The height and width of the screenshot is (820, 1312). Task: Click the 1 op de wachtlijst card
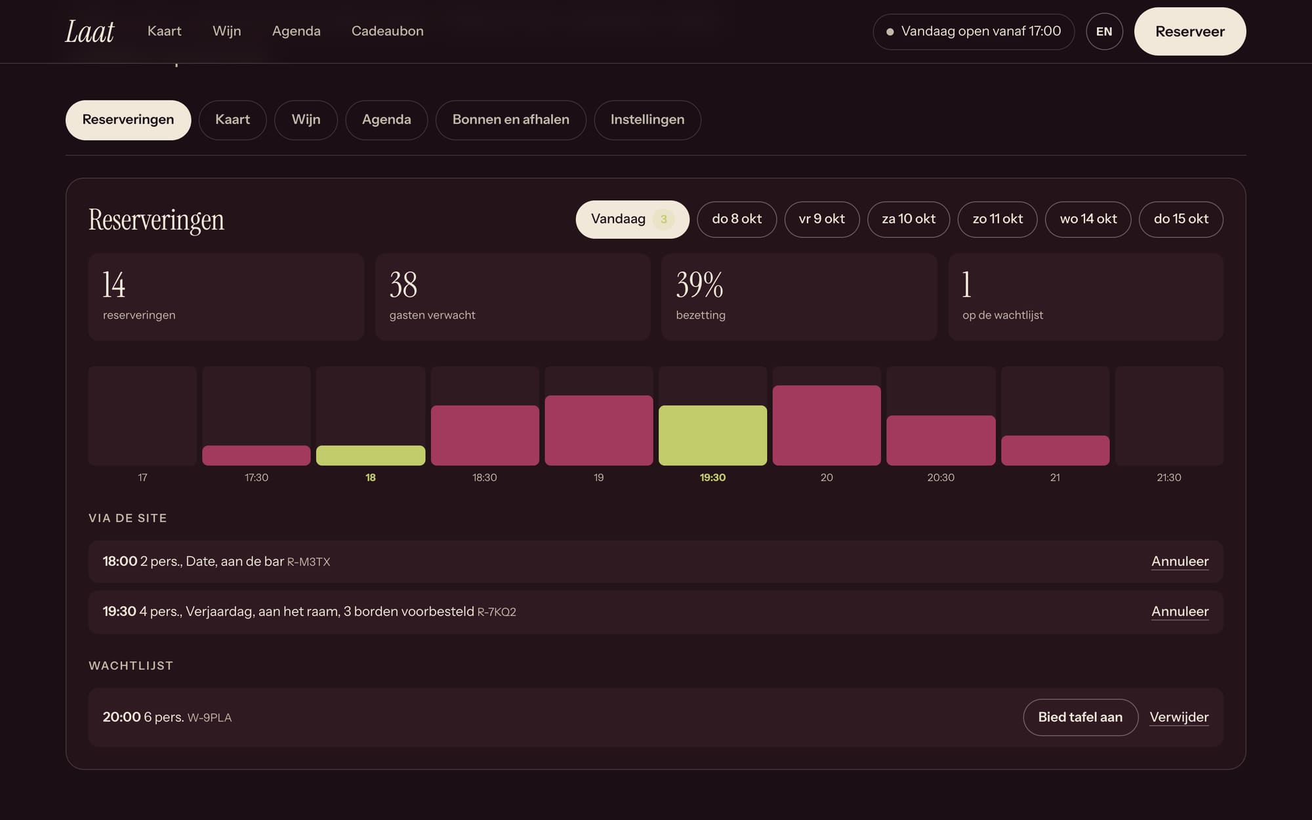tap(1086, 297)
